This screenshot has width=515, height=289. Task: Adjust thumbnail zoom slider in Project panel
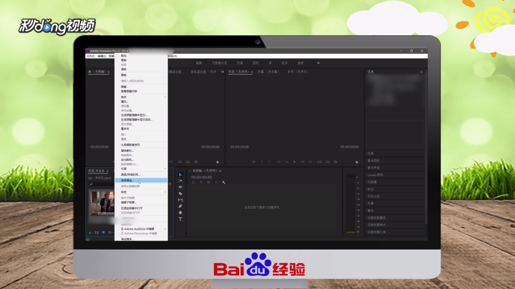tap(111, 232)
